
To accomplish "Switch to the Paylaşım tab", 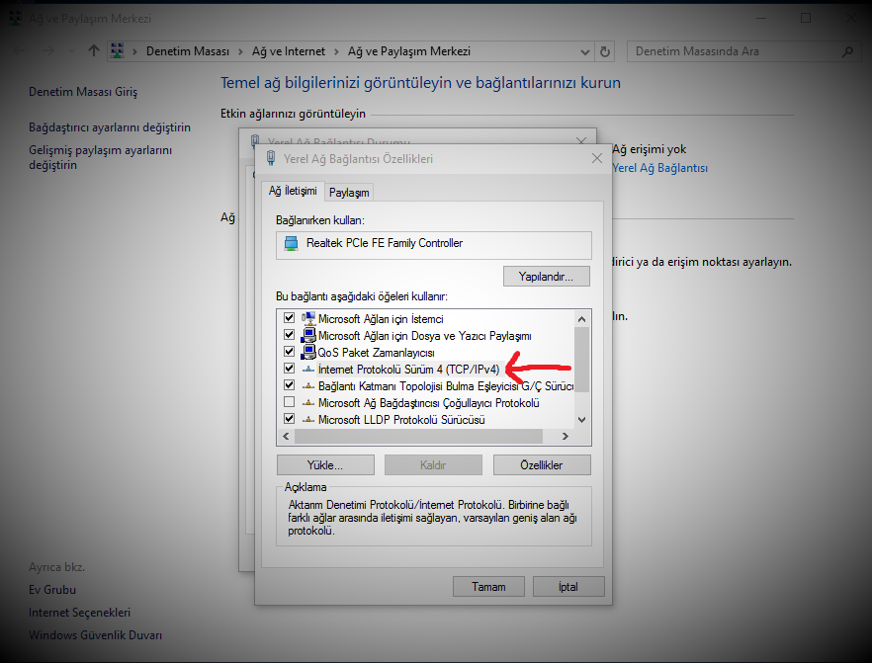I will (349, 193).
